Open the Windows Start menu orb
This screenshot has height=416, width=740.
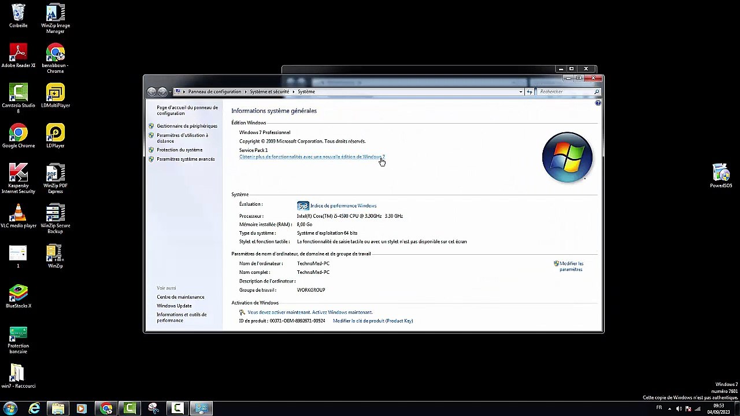[x=10, y=408]
